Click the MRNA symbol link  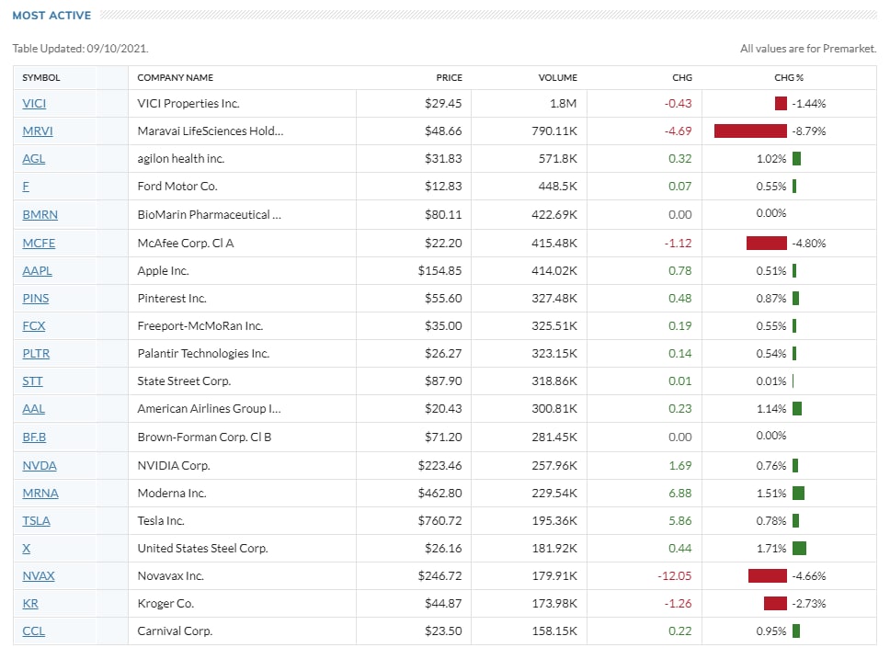coord(40,494)
